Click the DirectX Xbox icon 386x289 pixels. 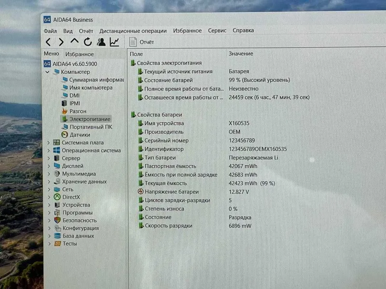coord(57,197)
